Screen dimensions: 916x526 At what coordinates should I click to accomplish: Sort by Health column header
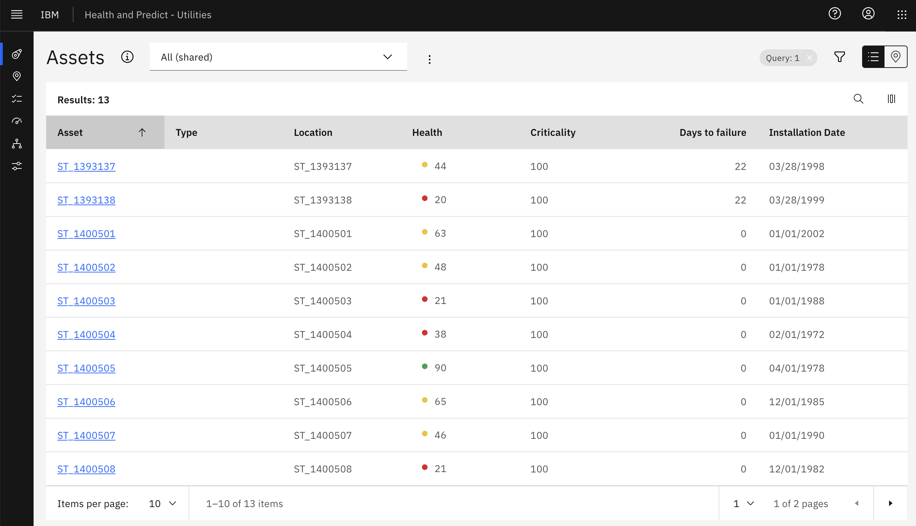click(x=427, y=132)
